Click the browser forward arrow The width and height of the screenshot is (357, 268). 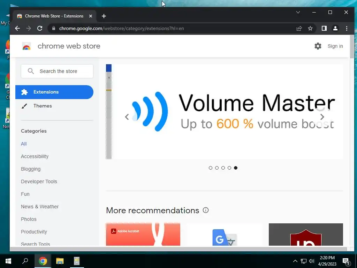(x=29, y=28)
